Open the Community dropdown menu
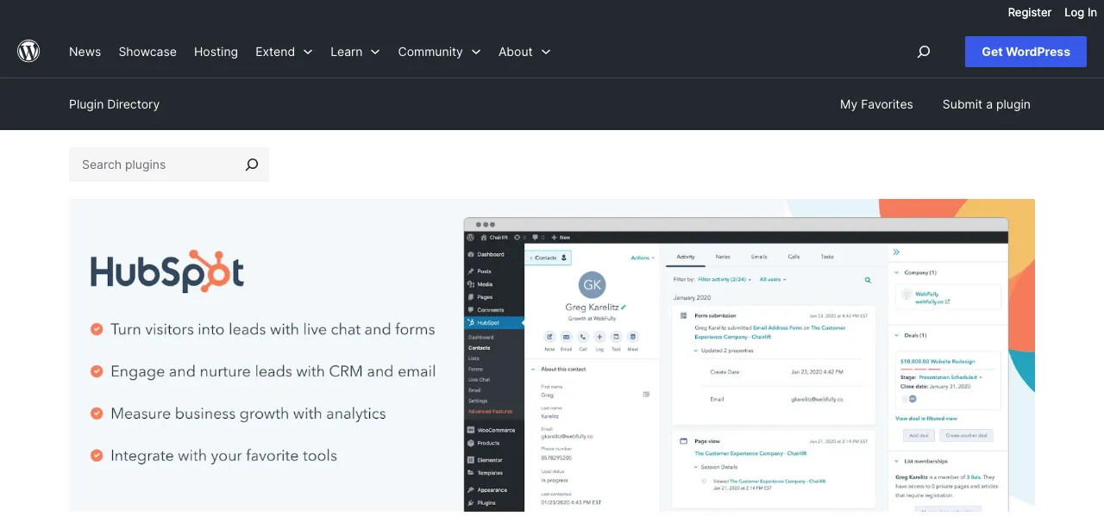This screenshot has height=516, width=1104. 439,52
